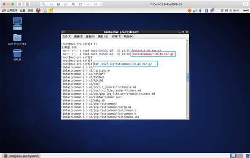Click the Bluetooth tray icon

pos(207,11)
